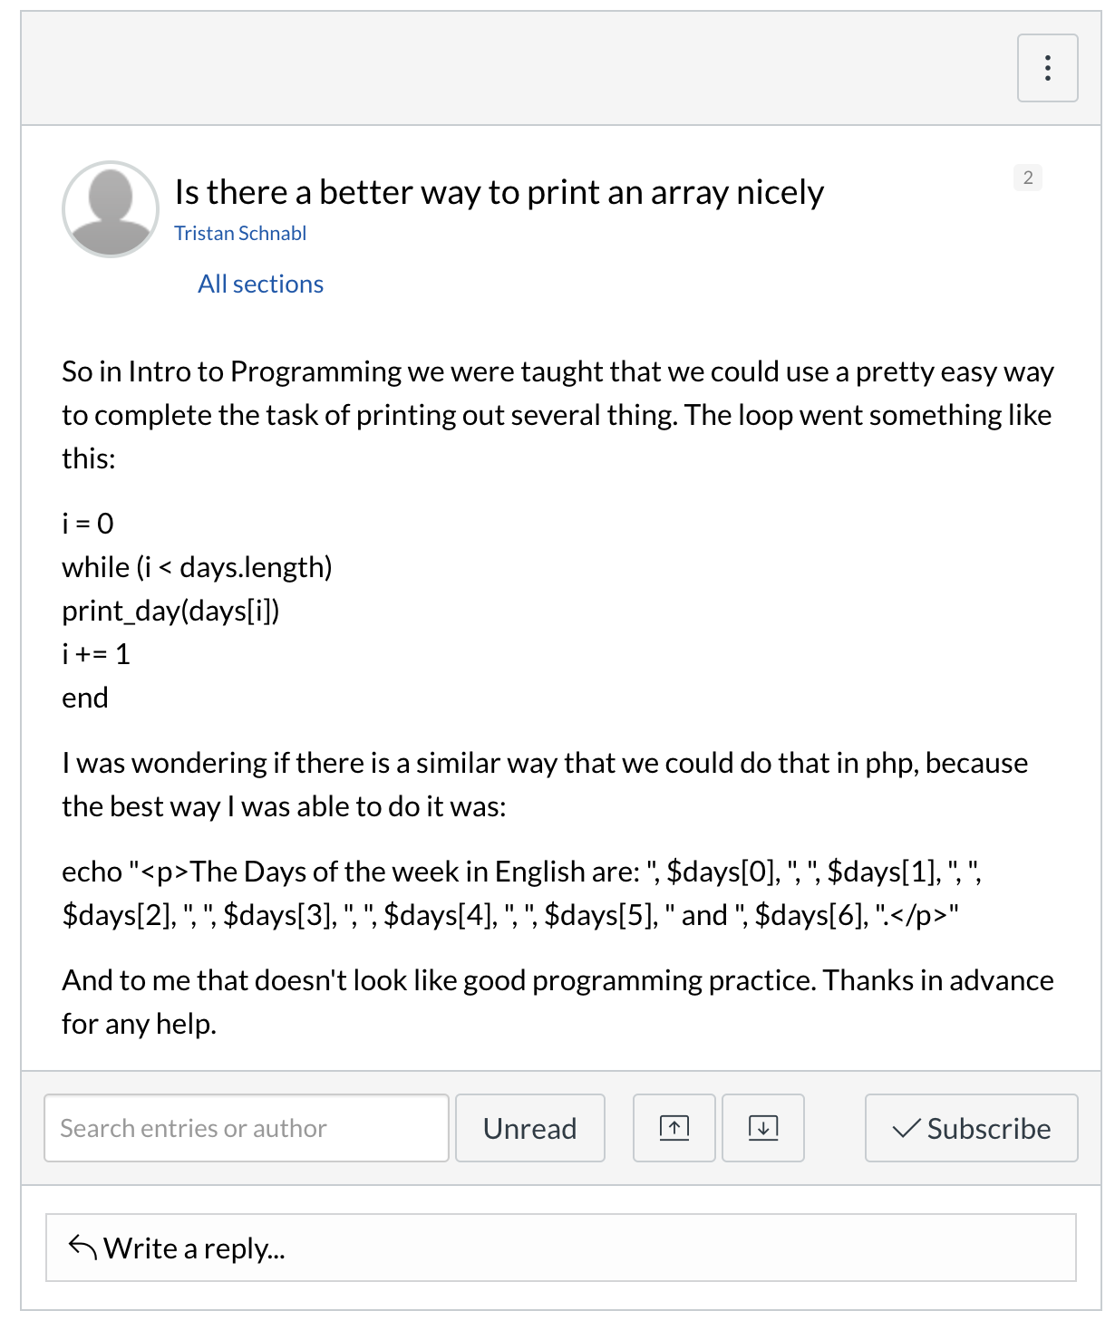Expand replies using the down-arrow button
This screenshot has width=1115, height=1330.
[762, 1128]
